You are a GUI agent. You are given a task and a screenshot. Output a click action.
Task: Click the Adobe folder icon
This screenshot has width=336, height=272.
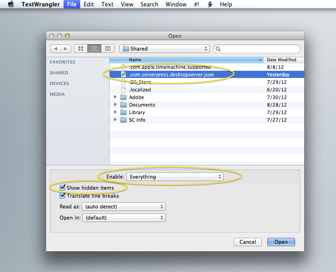tap(124, 97)
